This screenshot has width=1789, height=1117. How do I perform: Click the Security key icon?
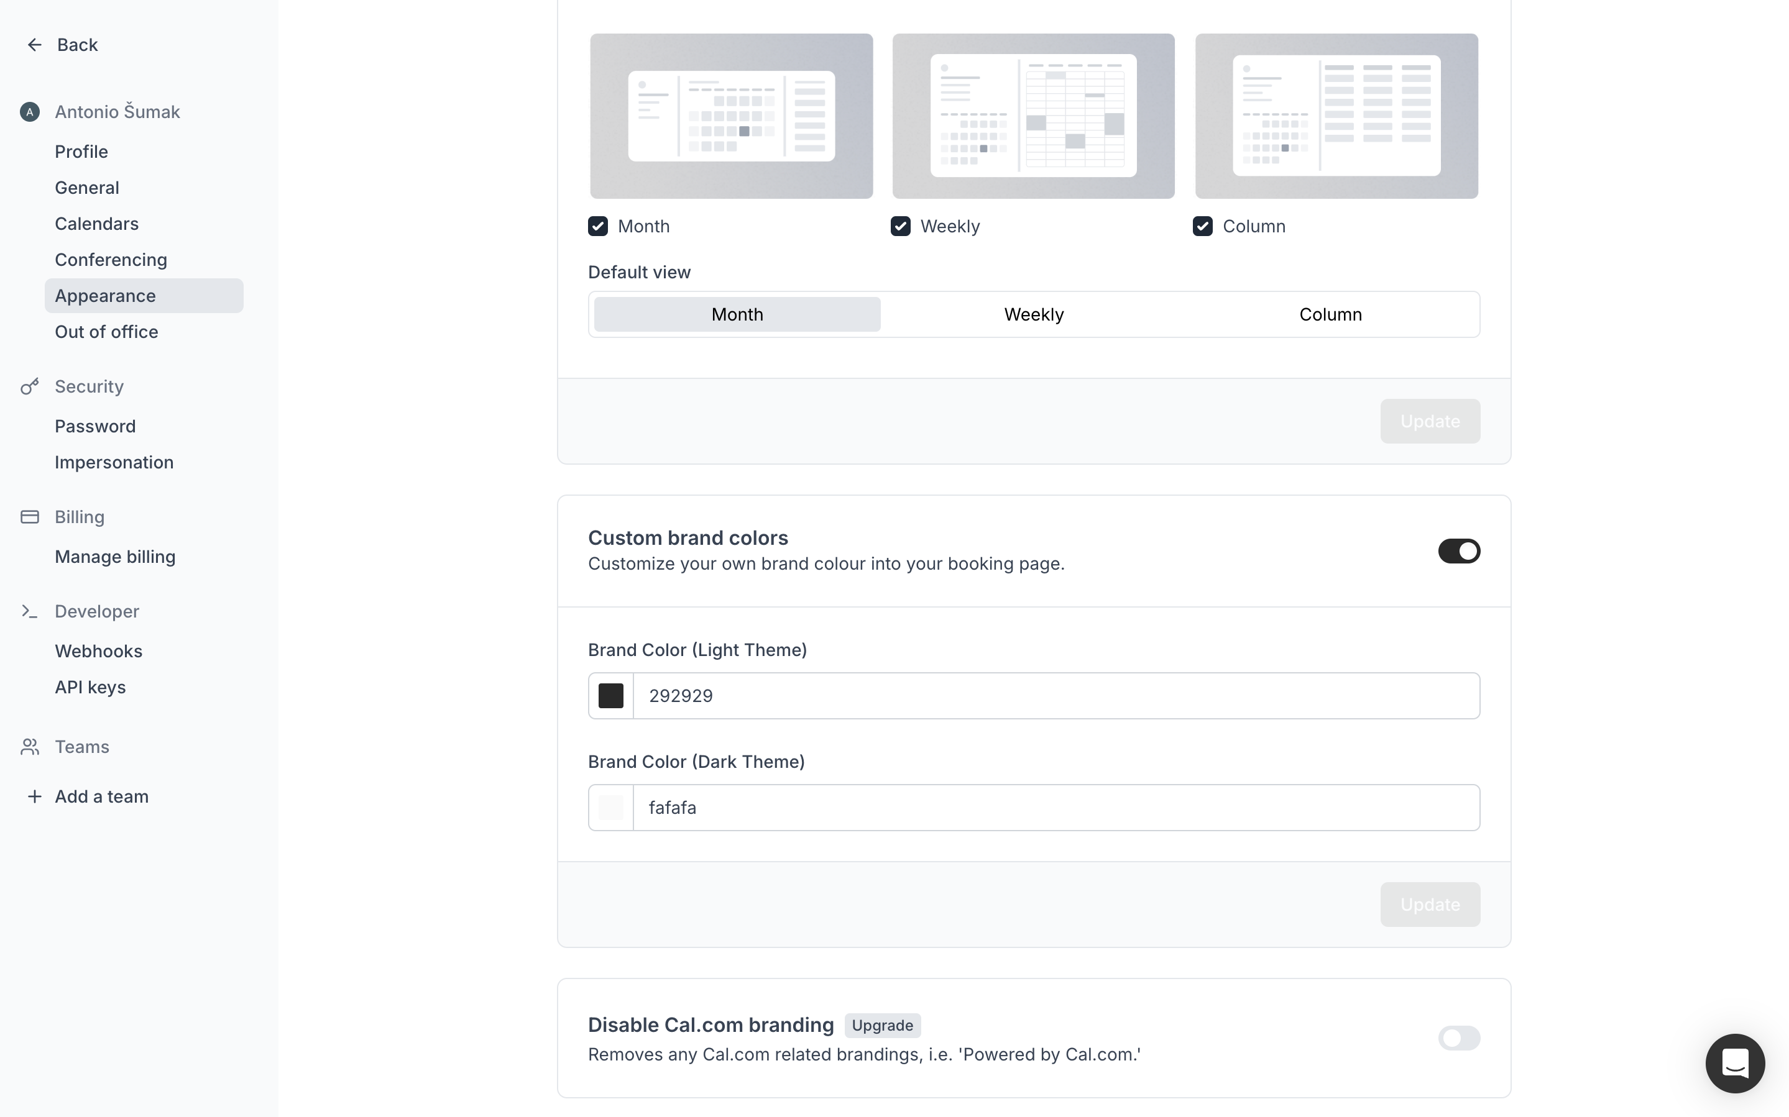[30, 386]
